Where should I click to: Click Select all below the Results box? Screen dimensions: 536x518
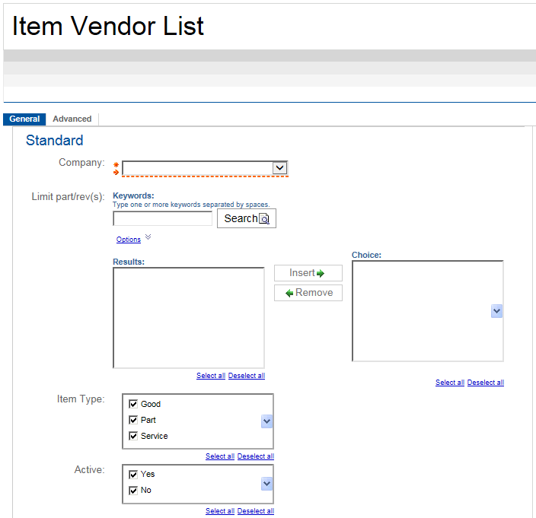coord(210,376)
